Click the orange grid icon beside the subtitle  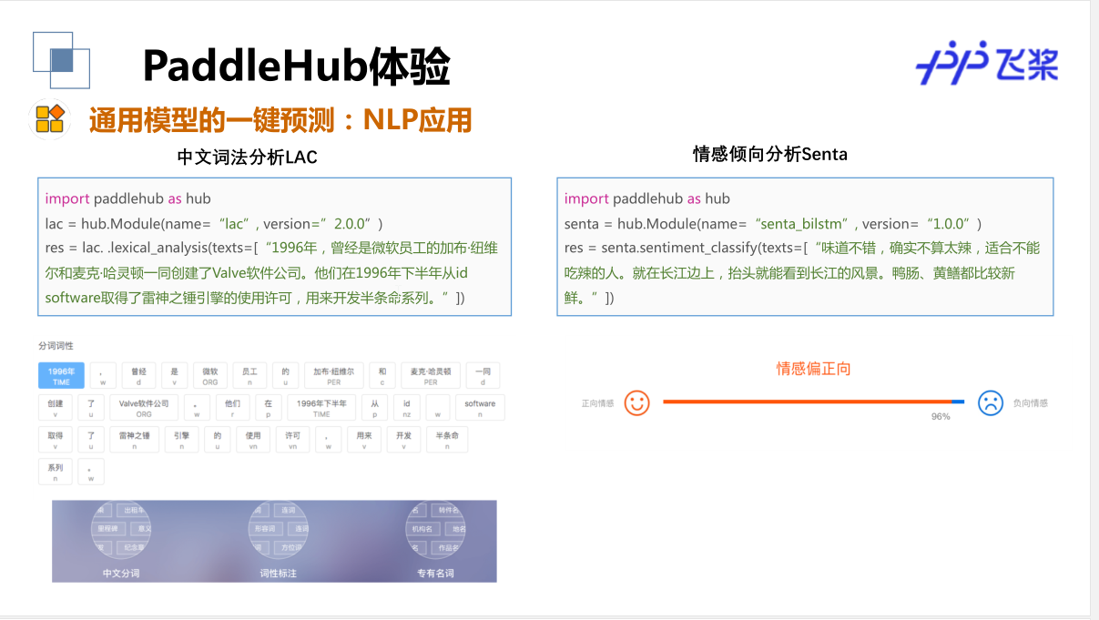50,118
